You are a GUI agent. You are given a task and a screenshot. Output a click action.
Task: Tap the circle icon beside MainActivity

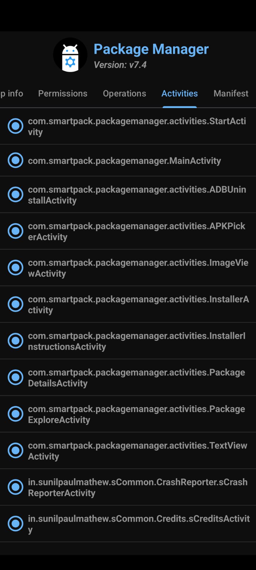tap(15, 160)
